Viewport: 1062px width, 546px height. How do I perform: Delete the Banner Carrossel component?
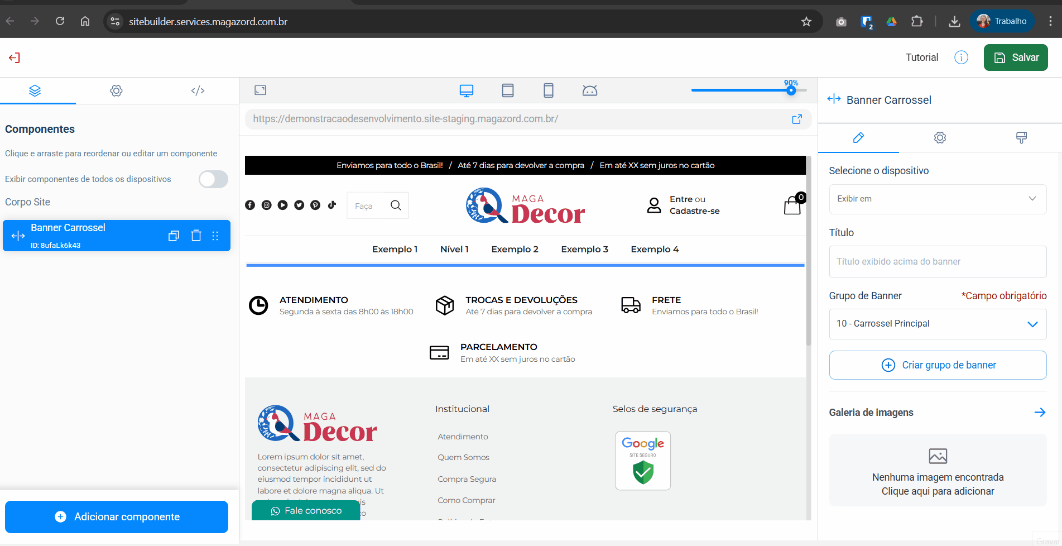tap(196, 236)
